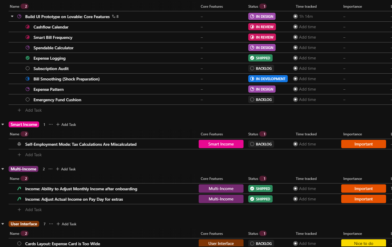The height and width of the screenshot is (247, 392).
Task: Open the ellipsis menu for the Smart Income group
Action: pyautogui.click(x=51, y=124)
